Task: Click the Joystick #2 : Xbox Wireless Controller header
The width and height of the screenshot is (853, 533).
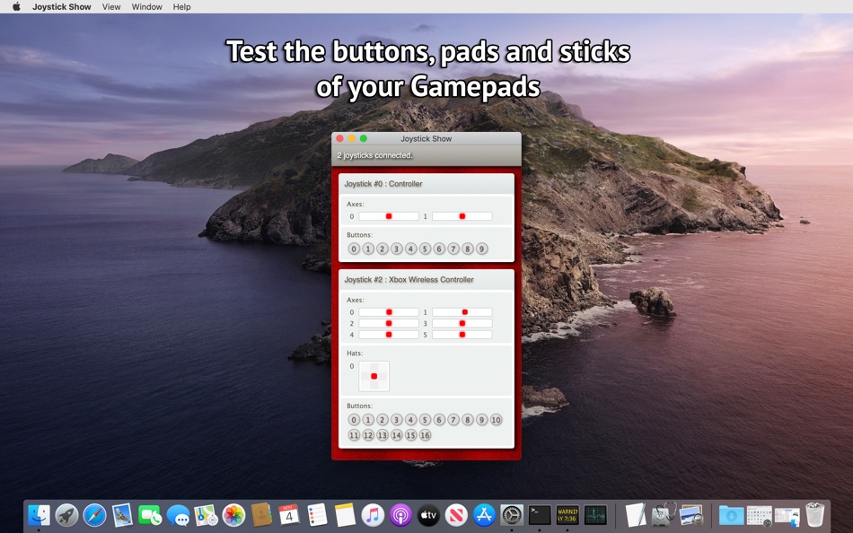Action: click(x=426, y=280)
